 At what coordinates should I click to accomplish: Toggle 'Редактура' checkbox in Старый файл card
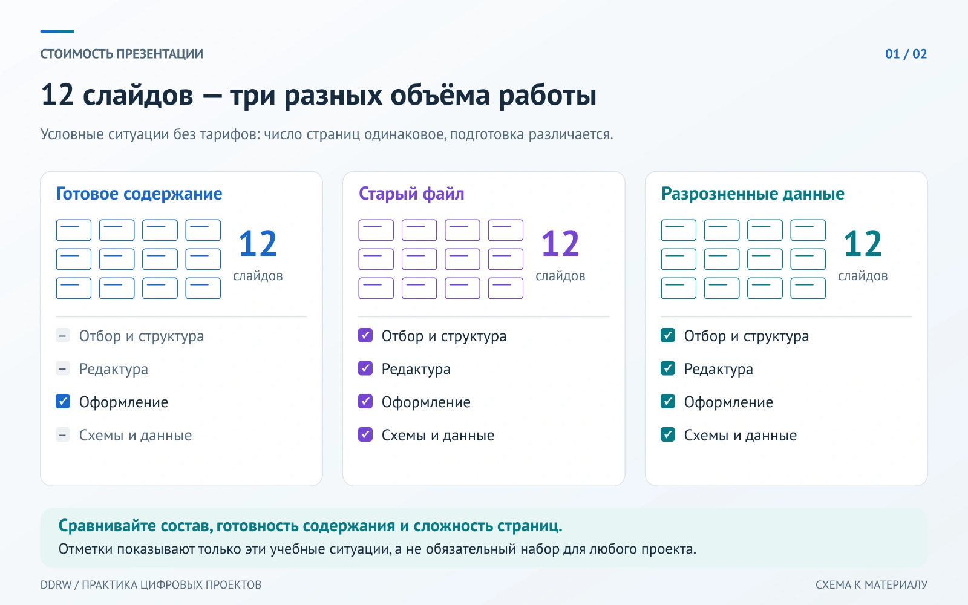[365, 368]
